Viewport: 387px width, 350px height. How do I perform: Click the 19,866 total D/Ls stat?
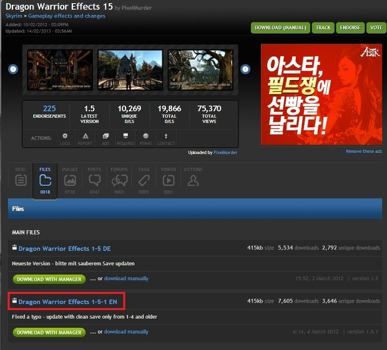(x=169, y=114)
